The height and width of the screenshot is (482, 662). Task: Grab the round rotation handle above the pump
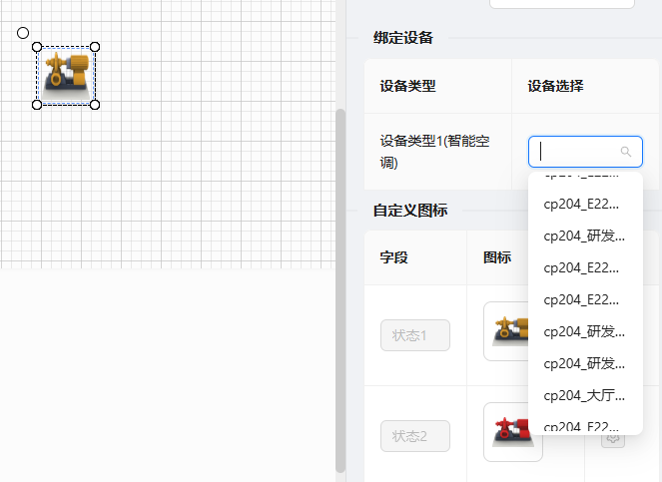coord(23,33)
